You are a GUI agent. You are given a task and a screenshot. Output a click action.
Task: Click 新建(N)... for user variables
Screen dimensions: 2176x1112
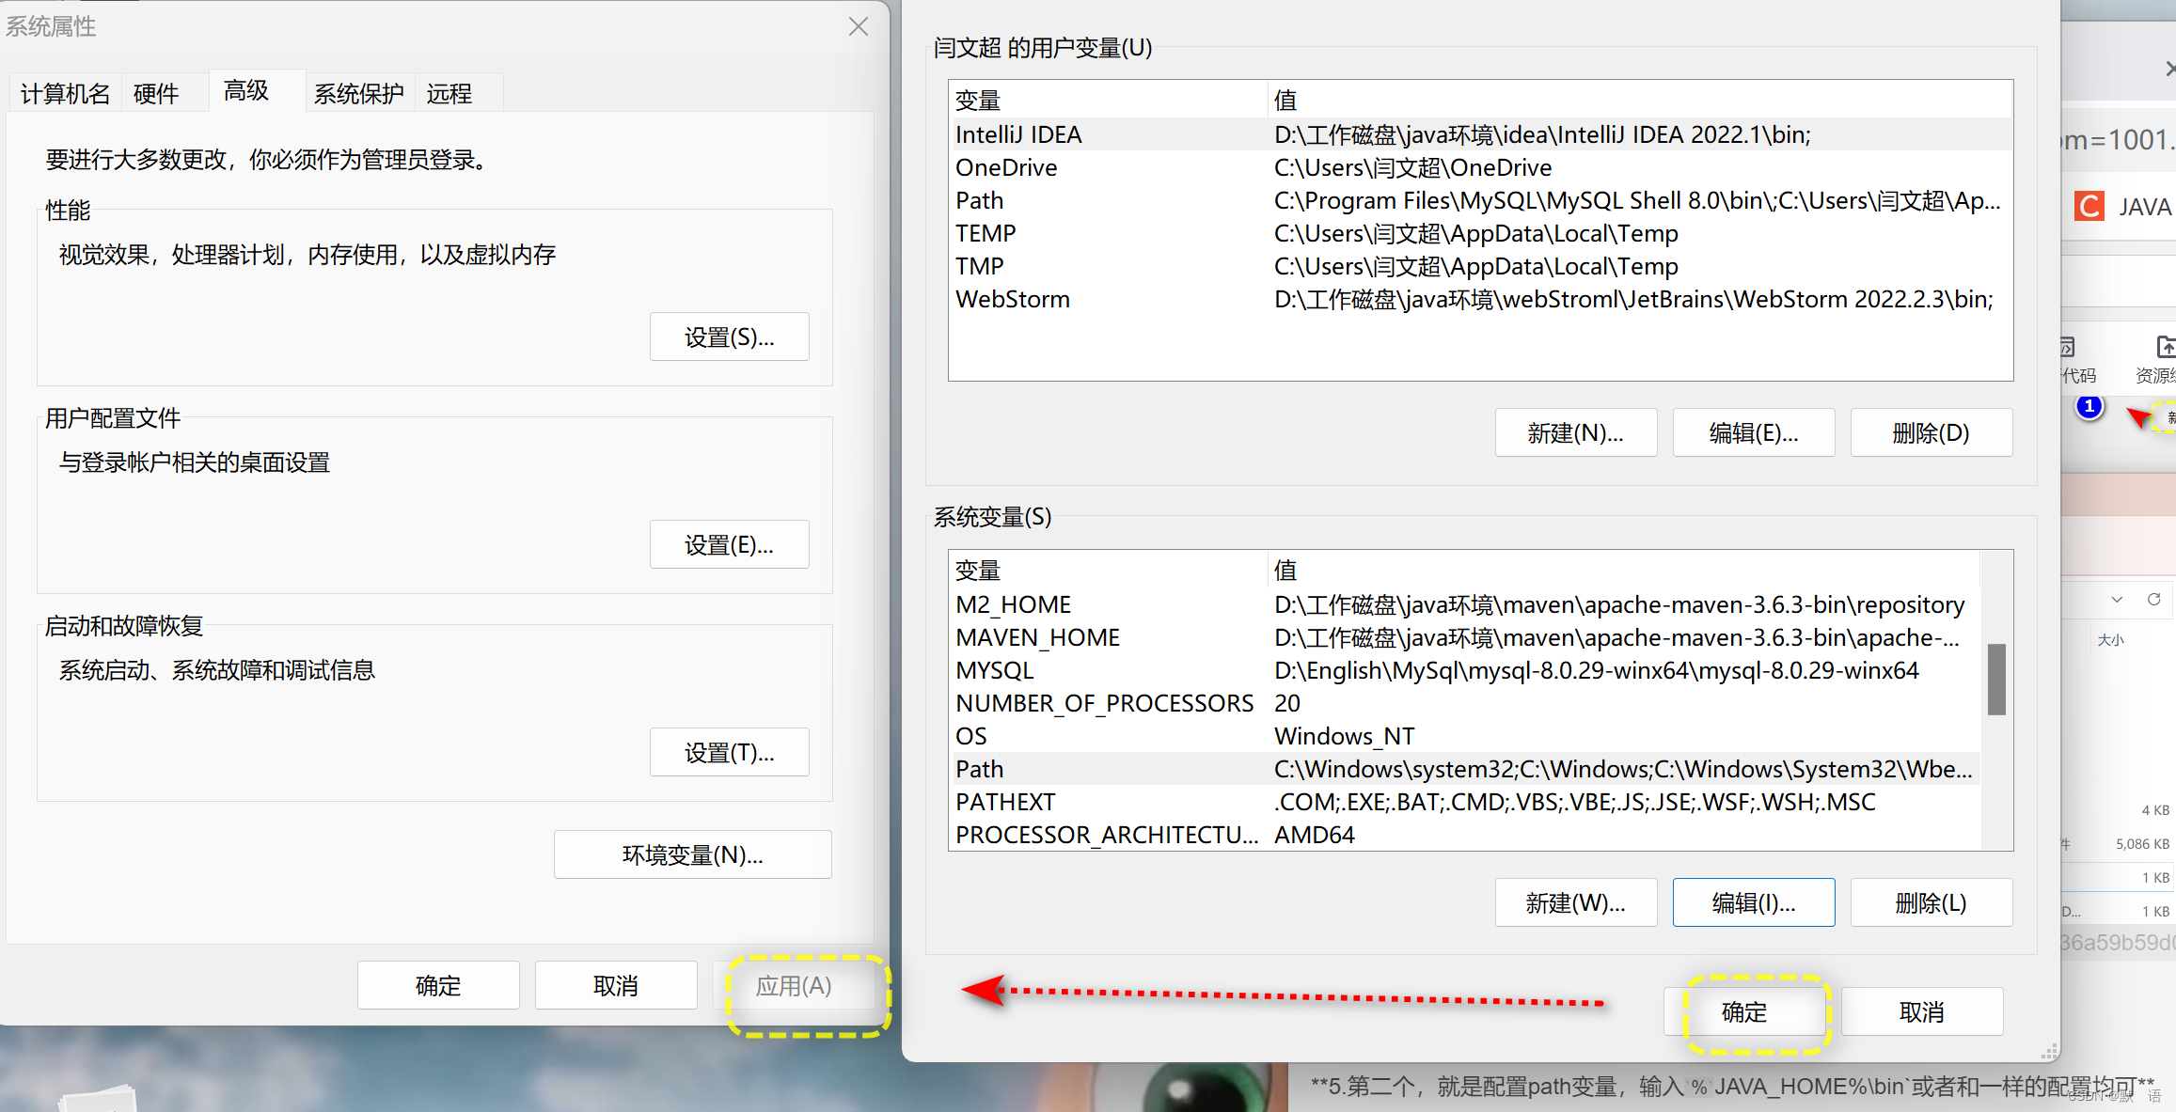[x=1575, y=432]
